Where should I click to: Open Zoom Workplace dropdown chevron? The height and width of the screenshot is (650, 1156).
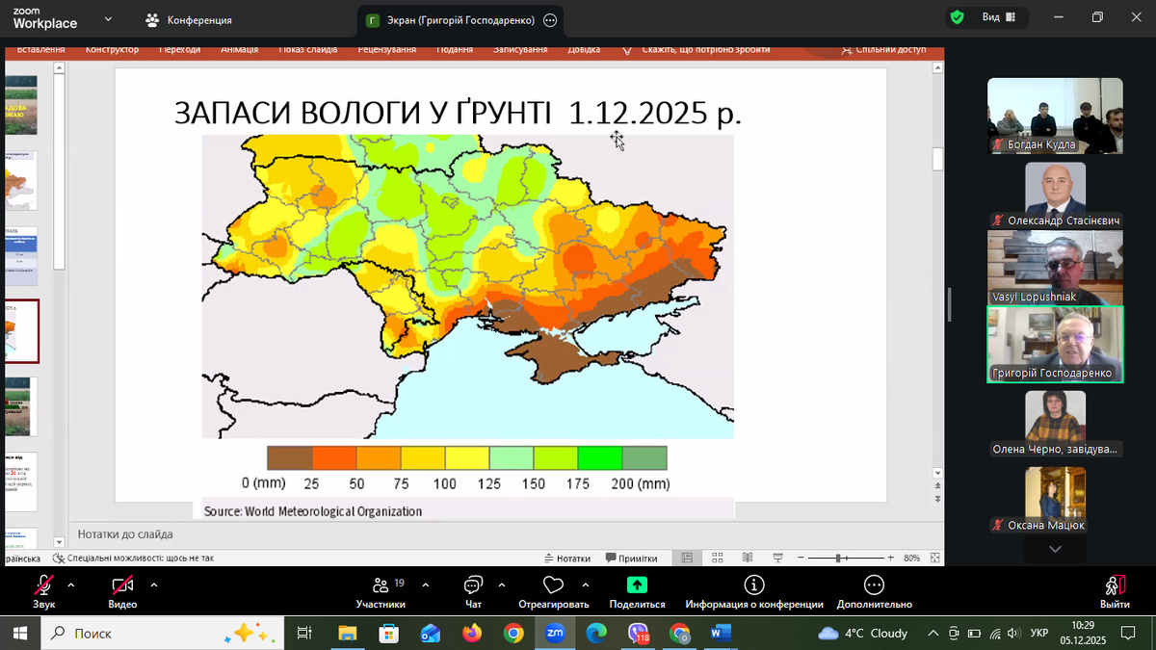(108, 18)
